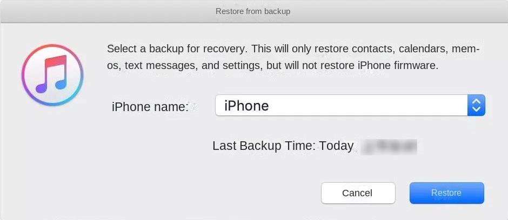The image size is (508, 220).
Task: Click the up arrow in the dropdown stepper
Action: [x=476, y=101]
